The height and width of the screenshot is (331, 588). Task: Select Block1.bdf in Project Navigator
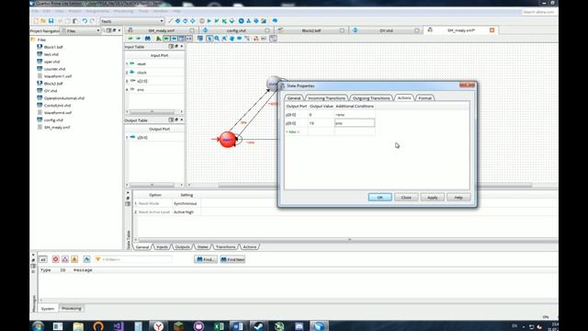(x=53, y=47)
